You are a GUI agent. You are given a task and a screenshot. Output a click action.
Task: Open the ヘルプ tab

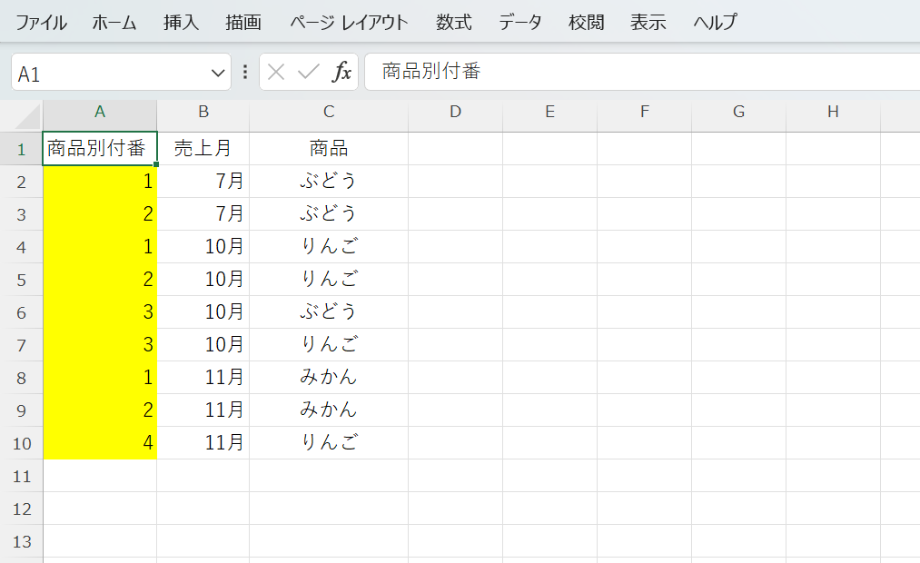[715, 23]
